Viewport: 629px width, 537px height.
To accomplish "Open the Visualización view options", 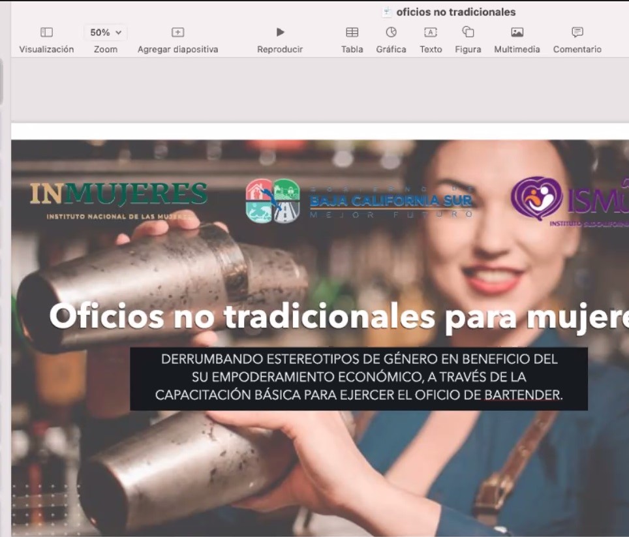I will [46, 33].
